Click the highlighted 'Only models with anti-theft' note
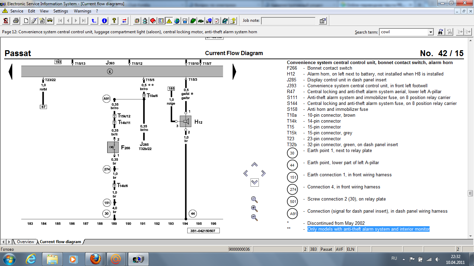 (369, 229)
